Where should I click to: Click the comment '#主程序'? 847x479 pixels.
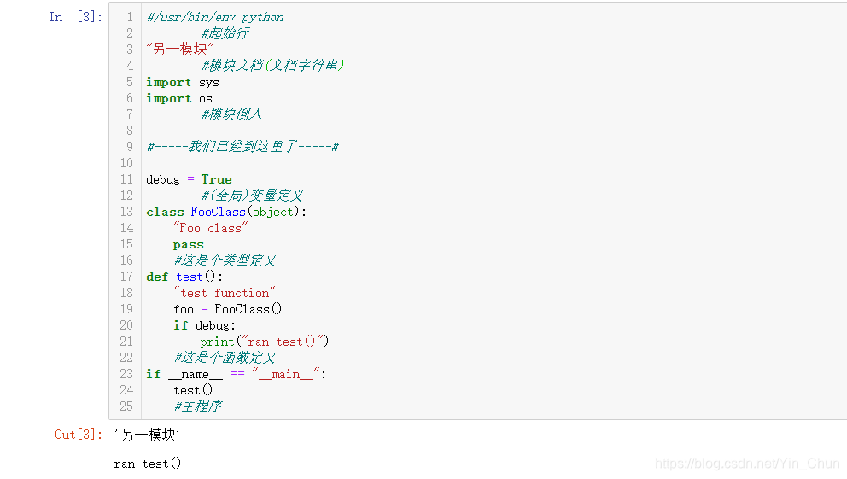pyautogui.click(x=198, y=406)
